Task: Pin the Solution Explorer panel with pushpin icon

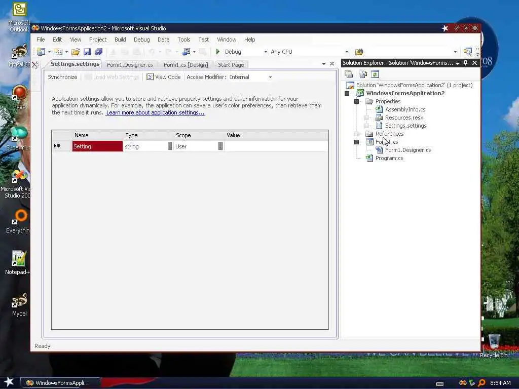Action: (x=465, y=63)
